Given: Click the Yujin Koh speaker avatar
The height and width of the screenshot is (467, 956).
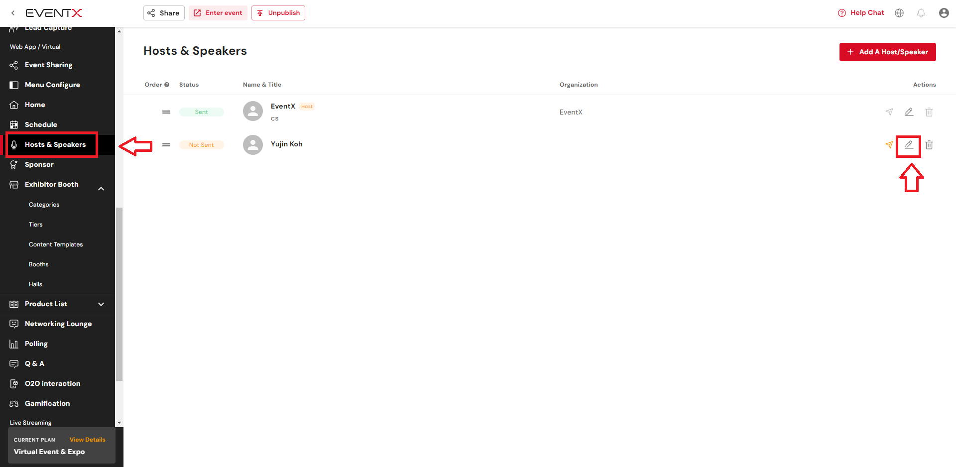Looking at the screenshot, I should coord(253,145).
